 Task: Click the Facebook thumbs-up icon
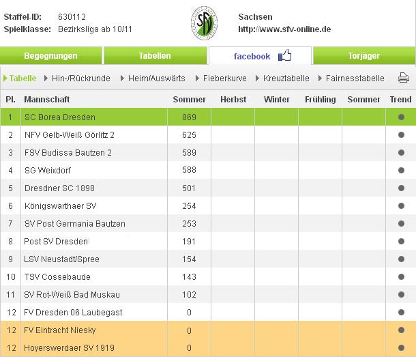tap(284, 55)
